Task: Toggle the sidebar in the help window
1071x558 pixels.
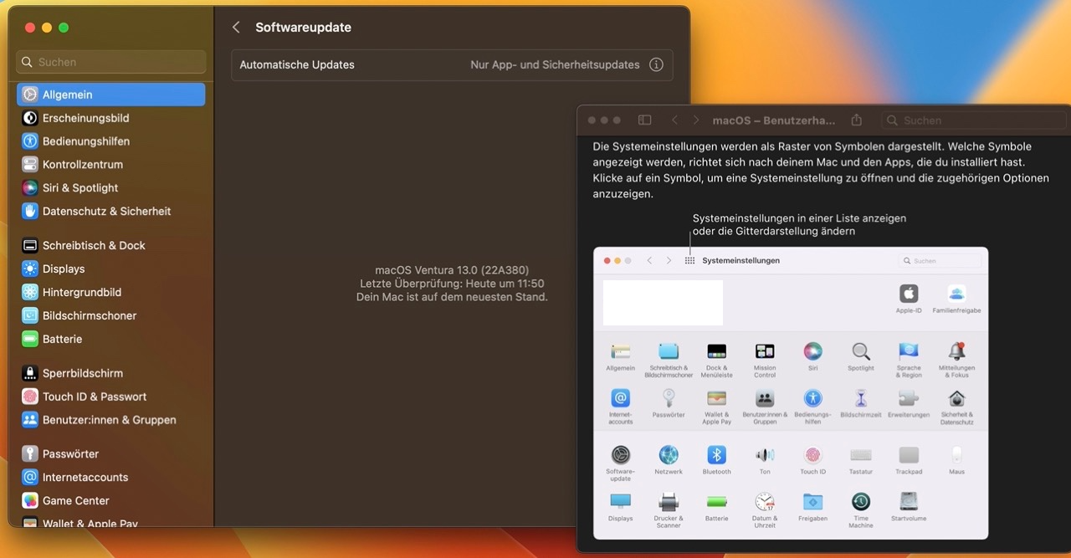Action: 644,120
